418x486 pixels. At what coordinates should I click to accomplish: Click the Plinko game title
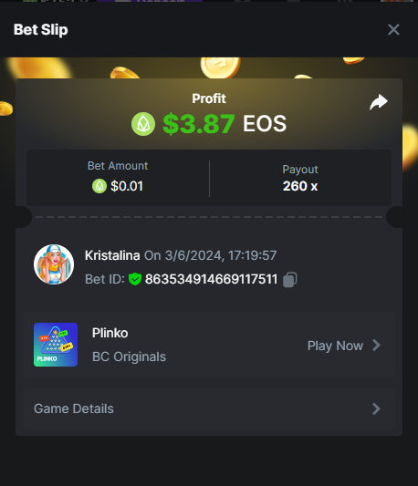[110, 333]
